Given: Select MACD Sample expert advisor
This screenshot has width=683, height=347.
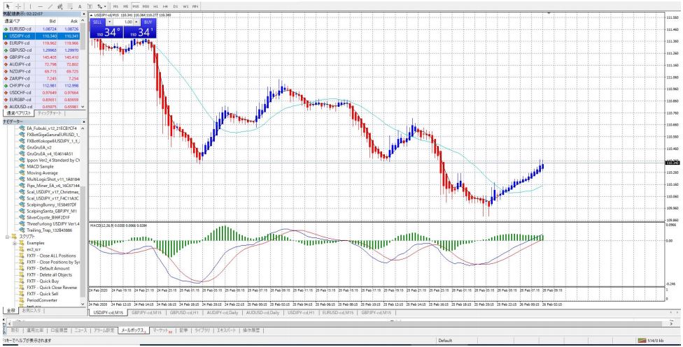Looking at the screenshot, I should point(38,167).
